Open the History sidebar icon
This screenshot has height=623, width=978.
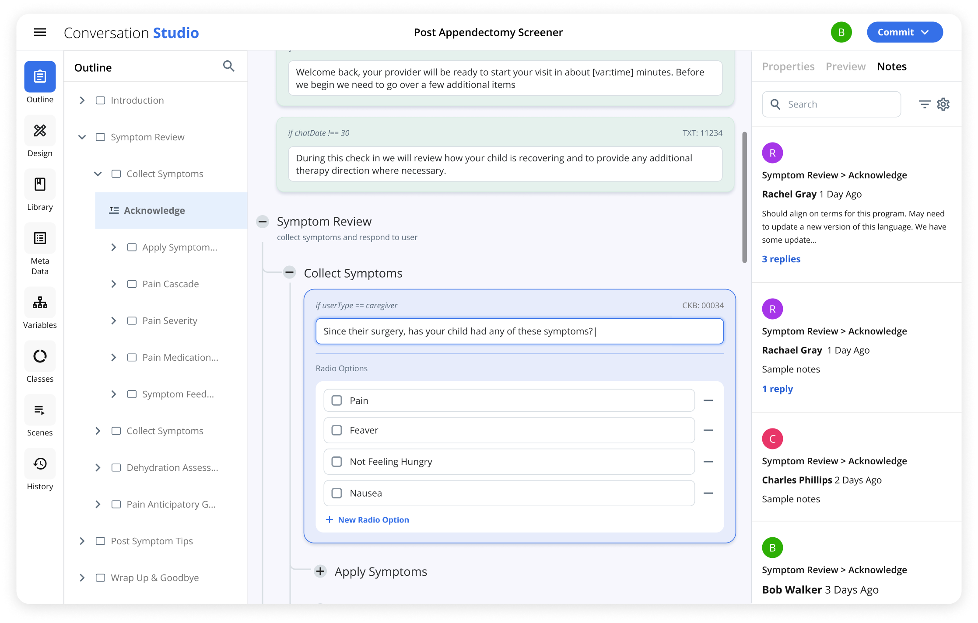(40, 464)
